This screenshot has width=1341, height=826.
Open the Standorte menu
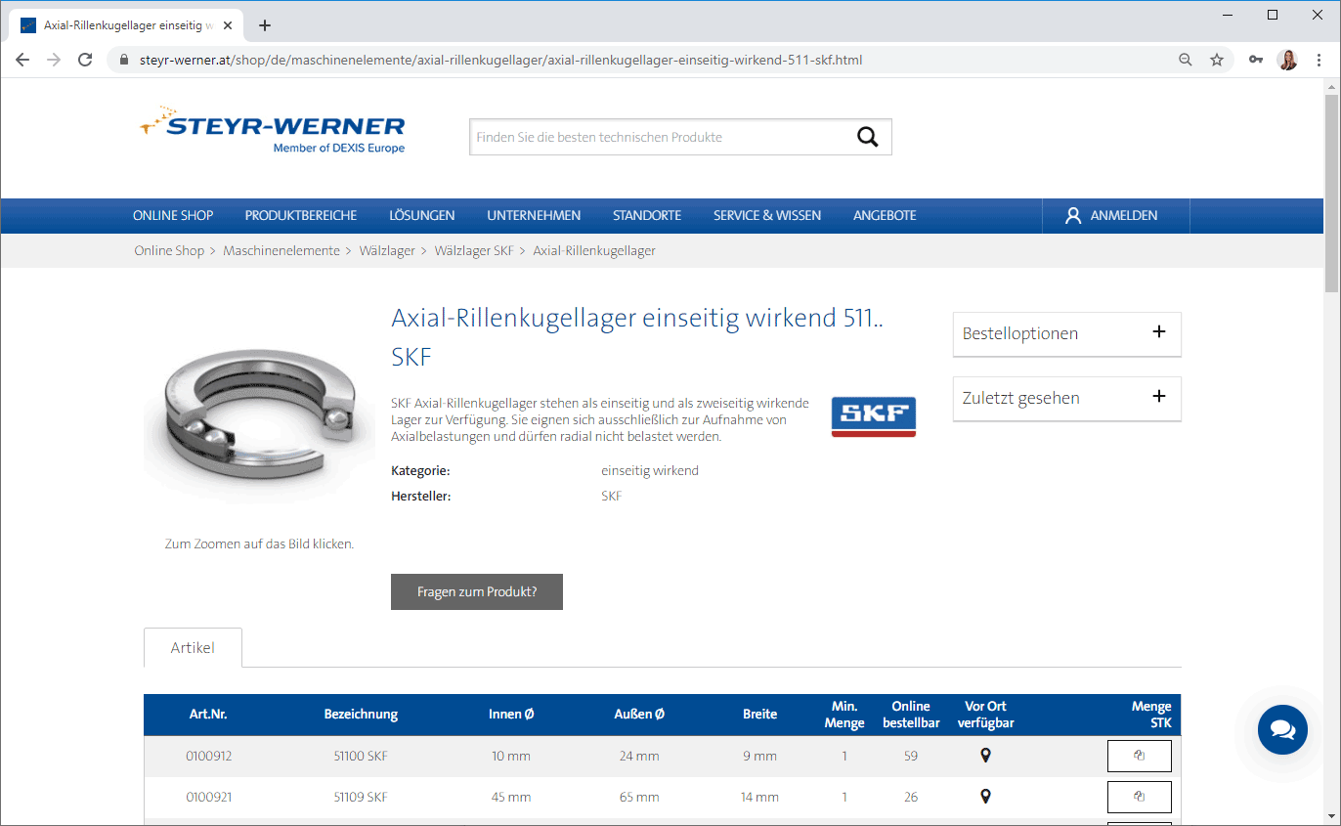point(647,215)
